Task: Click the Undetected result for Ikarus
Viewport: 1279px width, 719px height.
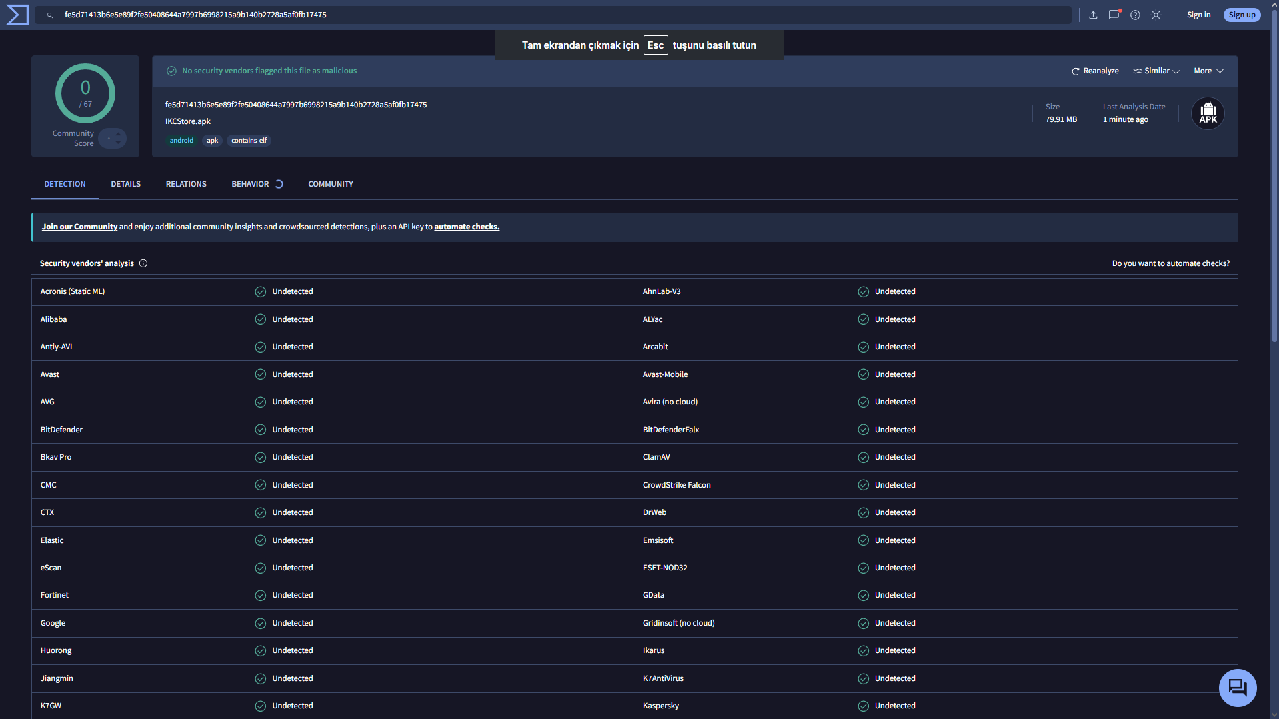Action: pyautogui.click(x=895, y=650)
